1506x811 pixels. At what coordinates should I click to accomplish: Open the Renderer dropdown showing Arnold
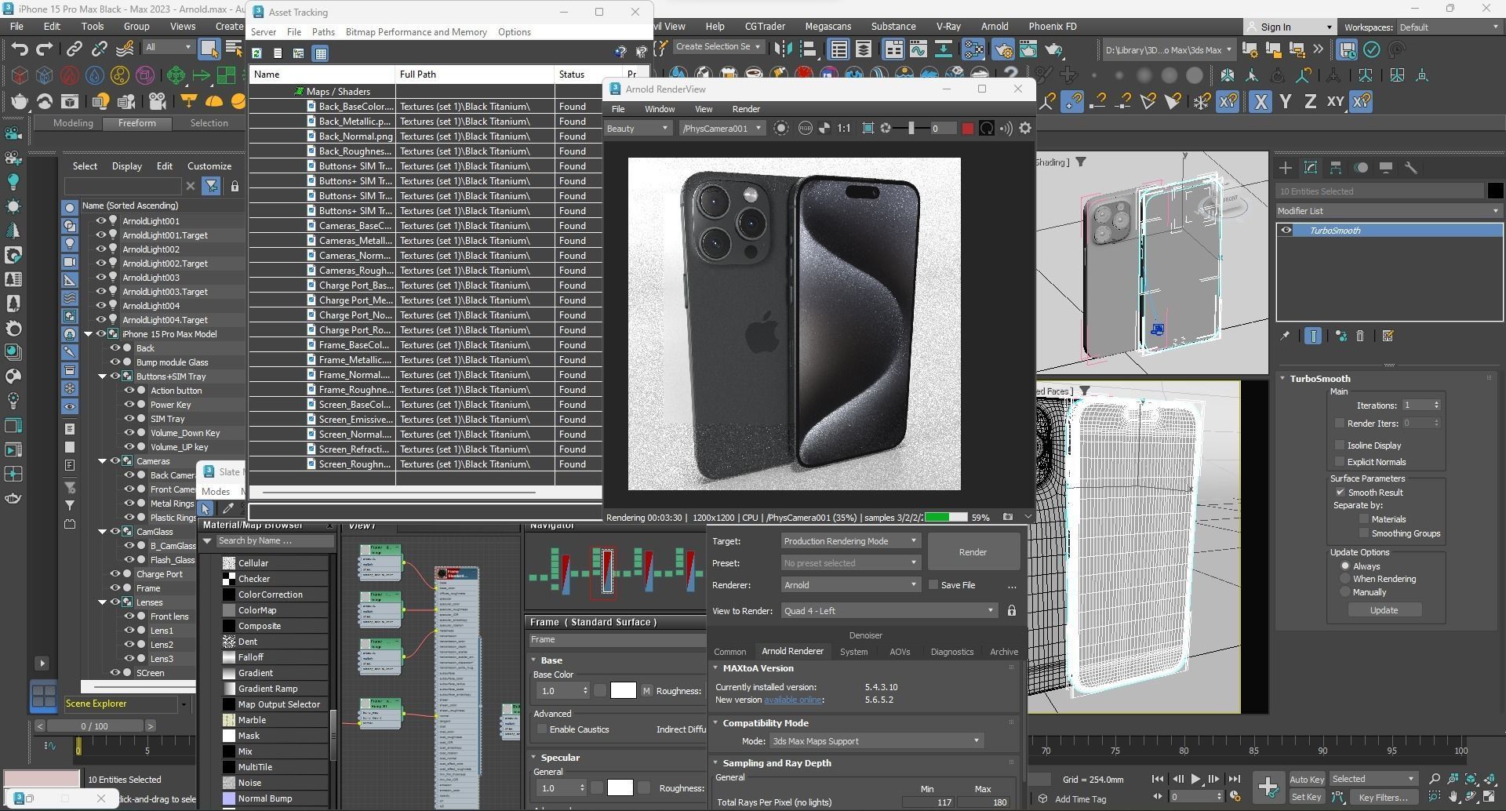849,585
